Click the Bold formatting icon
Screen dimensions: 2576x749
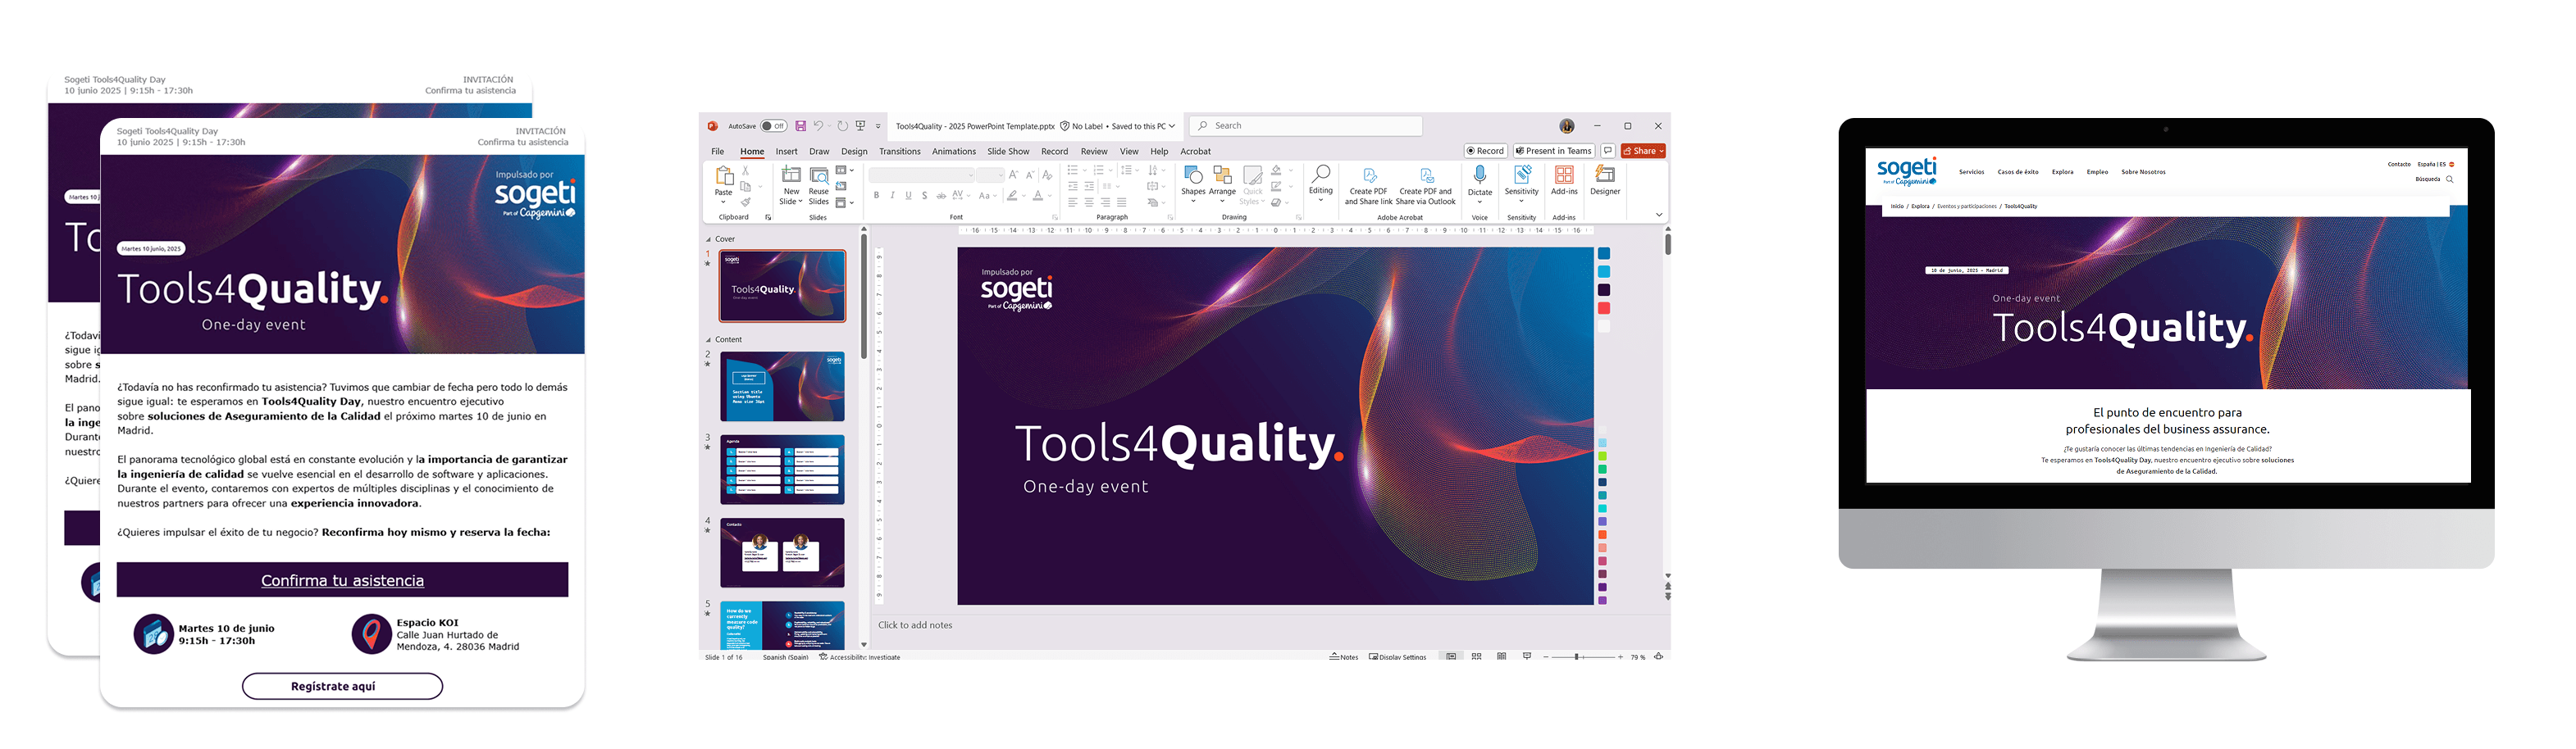point(876,196)
